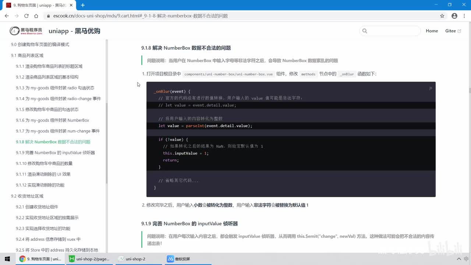This screenshot has height=265, width=471.
Task: Go to 9.1.12 实现滑动删除的功能
Action: (x=40, y=185)
